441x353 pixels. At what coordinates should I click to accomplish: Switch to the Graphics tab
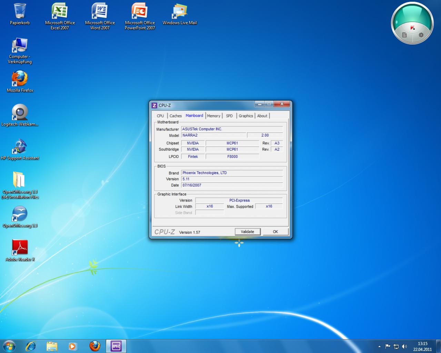(x=246, y=116)
